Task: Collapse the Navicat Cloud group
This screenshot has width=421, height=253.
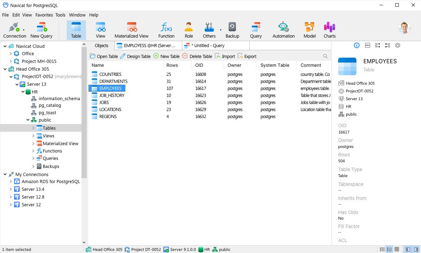Action: click(x=5, y=46)
